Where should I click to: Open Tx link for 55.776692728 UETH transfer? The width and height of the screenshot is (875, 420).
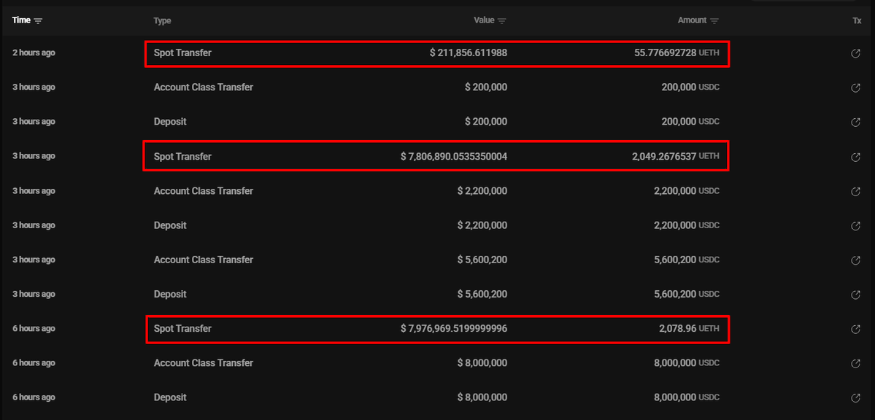[x=856, y=53]
